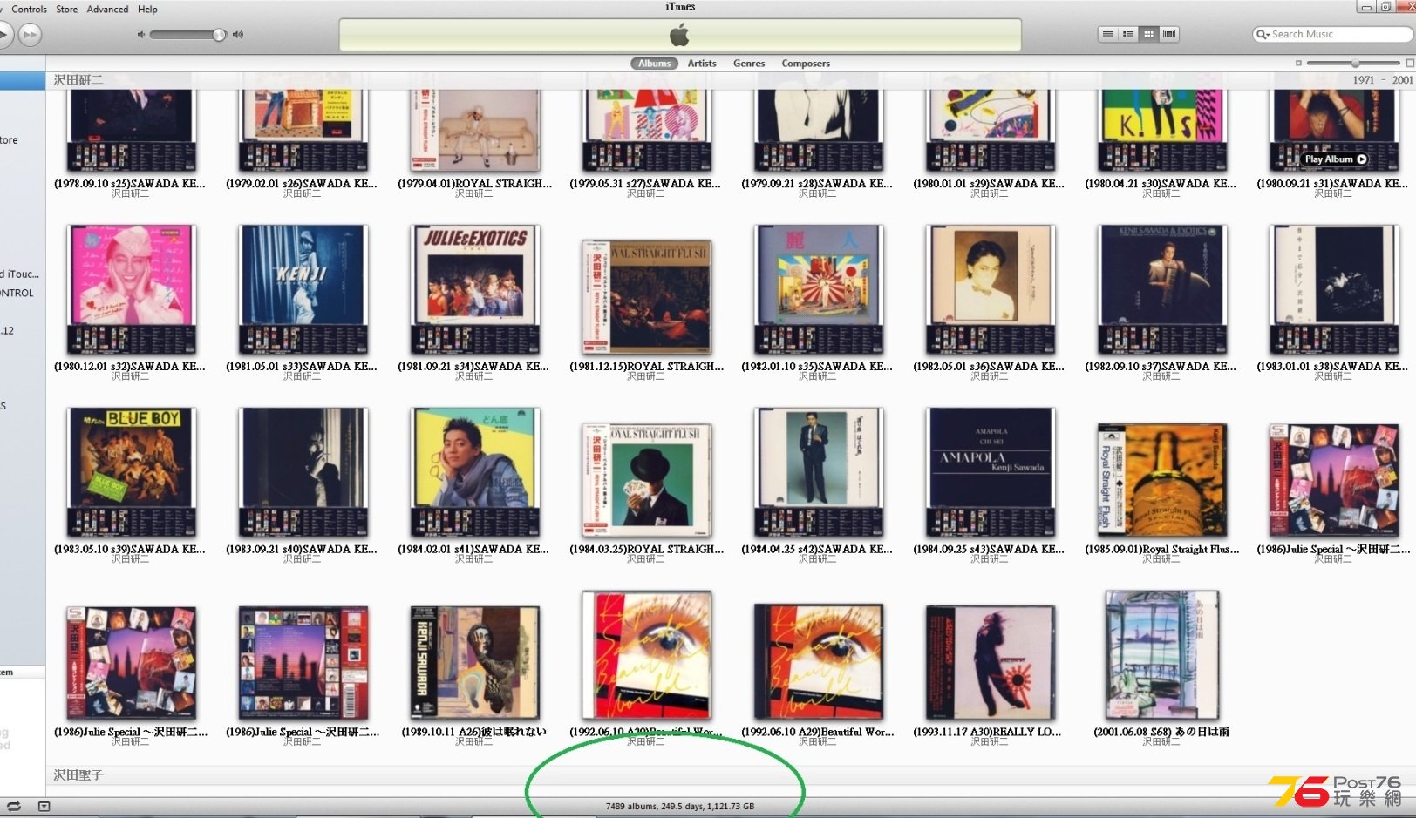Open the 1982.01.10 s35 album cover

819,289
